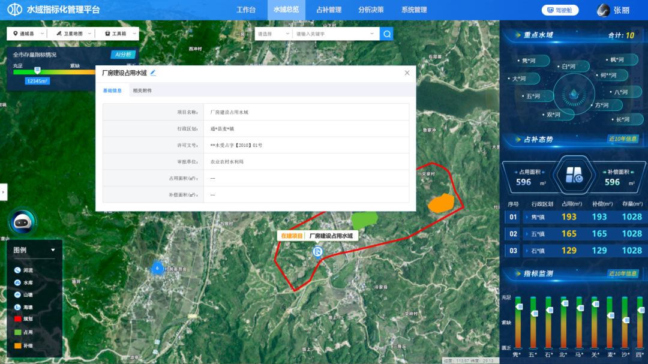Open the 占补管理 menu
The height and width of the screenshot is (364, 648).
[328, 10]
